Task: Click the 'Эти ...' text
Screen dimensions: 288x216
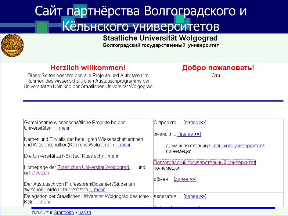Action: pyautogui.click(x=218, y=76)
